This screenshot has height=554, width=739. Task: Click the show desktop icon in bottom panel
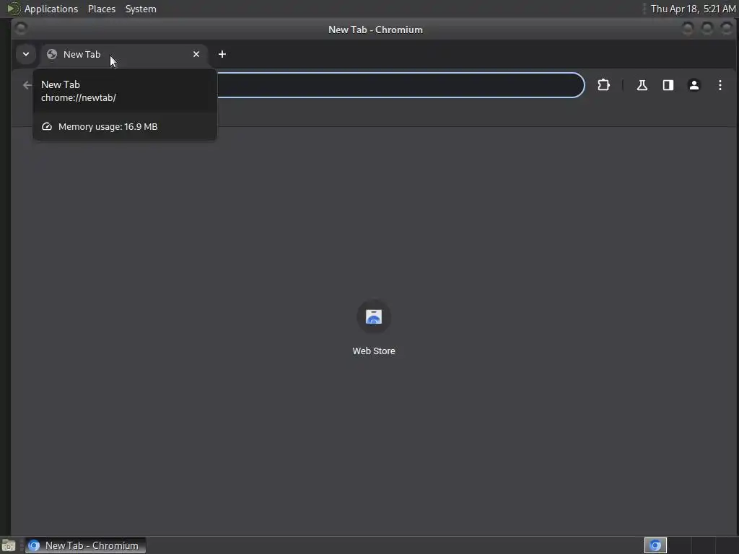tap(9, 545)
